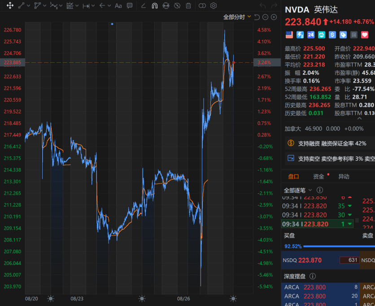Select the angle drawing tool
The image size is (375, 306).
(143, 5)
